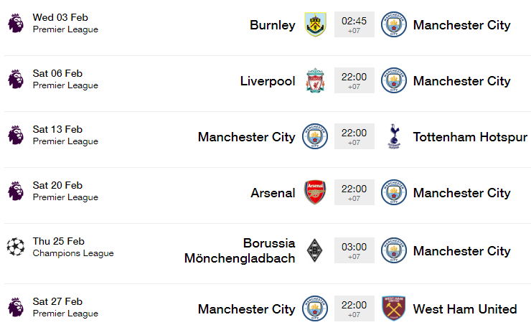The height and width of the screenshot is (330, 531).
Task: Select the 03:00 Champions League kickoff time
Action: coord(354,250)
